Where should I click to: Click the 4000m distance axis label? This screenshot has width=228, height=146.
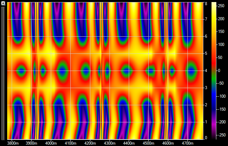tap(51, 143)
